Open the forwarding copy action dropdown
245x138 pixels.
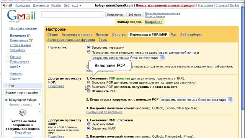[128, 58]
